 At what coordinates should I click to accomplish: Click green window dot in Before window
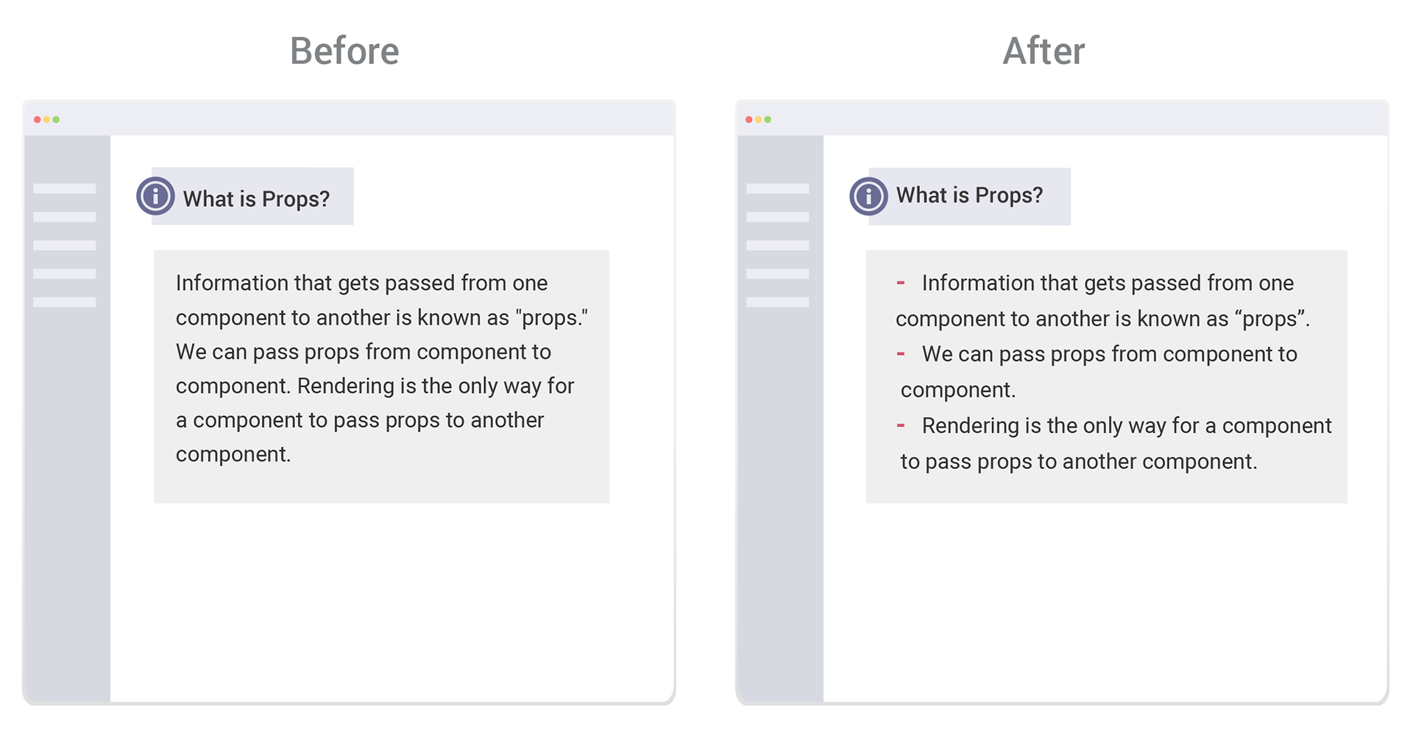click(x=56, y=119)
